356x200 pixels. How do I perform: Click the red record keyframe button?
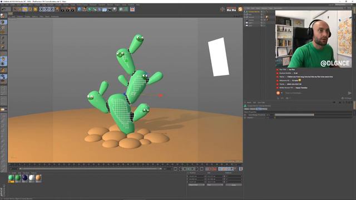coord(207,169)
